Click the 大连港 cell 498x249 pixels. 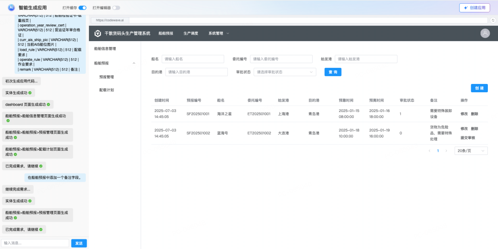coord(283,133)
